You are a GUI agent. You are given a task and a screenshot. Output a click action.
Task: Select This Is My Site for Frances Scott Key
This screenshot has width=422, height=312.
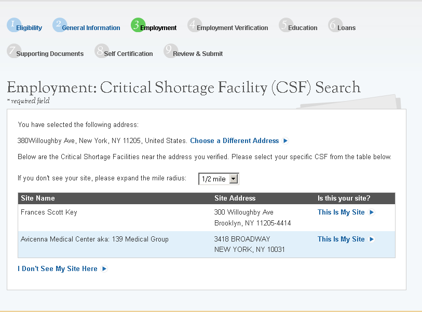(341, 212)
